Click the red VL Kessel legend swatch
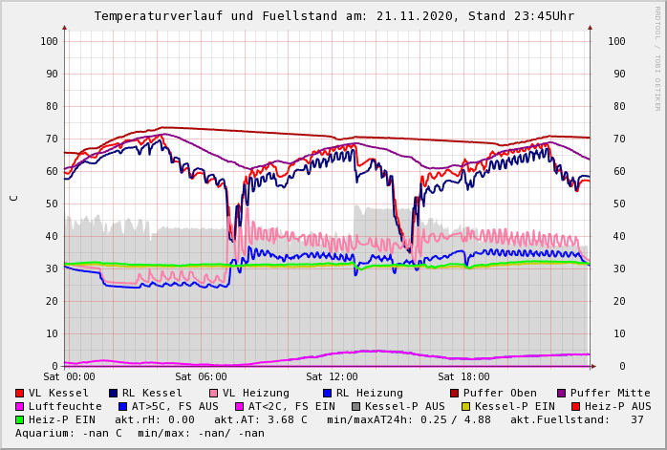Screen dimensions: 667x450 tap(20, 393)
